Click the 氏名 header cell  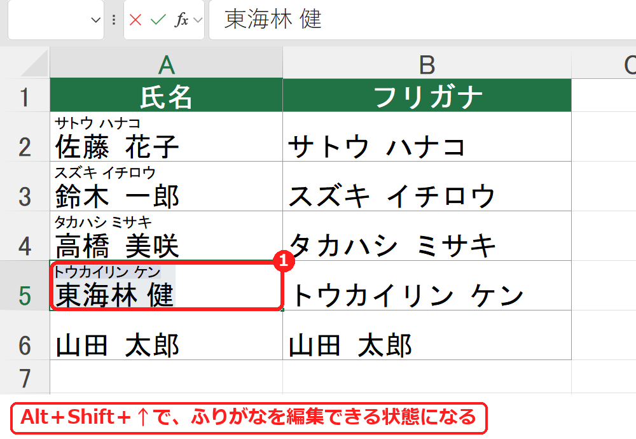166,95
